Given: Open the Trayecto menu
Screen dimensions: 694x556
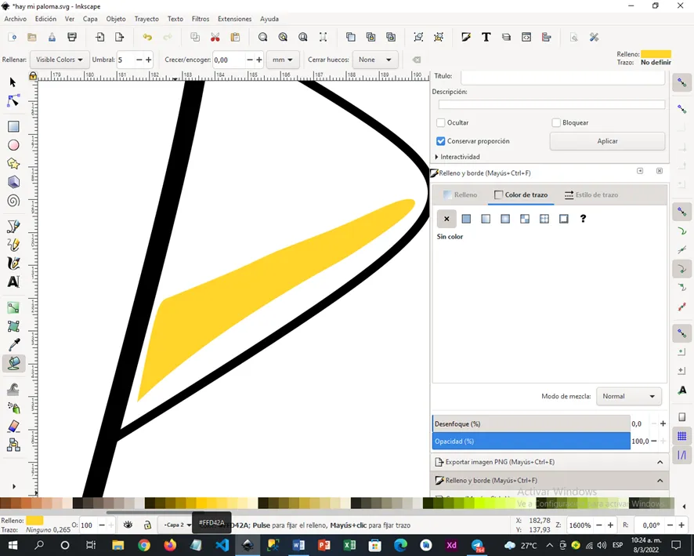Looking at the screenshot, I should point(146,19).
